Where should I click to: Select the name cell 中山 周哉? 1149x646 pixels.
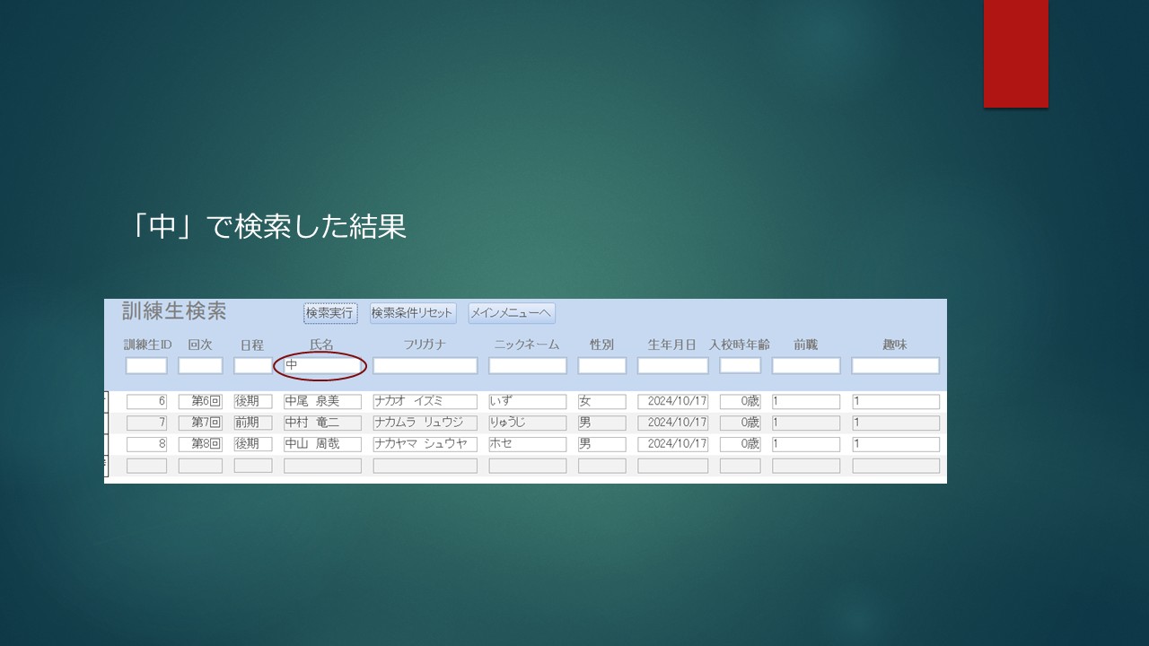pyautogui.click(x=322, y=444)
